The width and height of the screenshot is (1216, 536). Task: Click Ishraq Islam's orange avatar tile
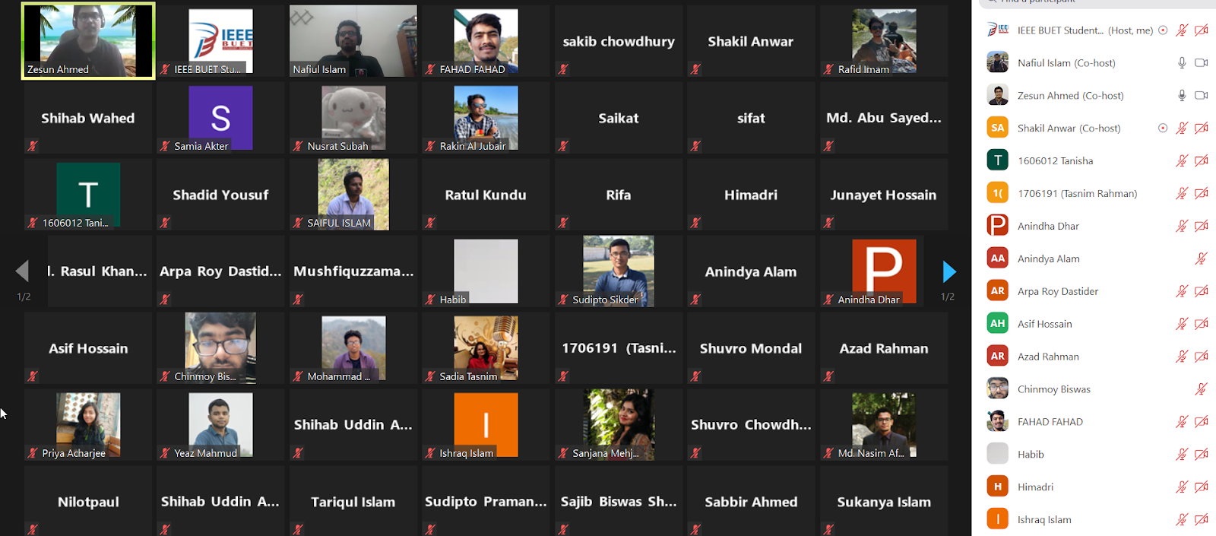[x=486, y=424]
